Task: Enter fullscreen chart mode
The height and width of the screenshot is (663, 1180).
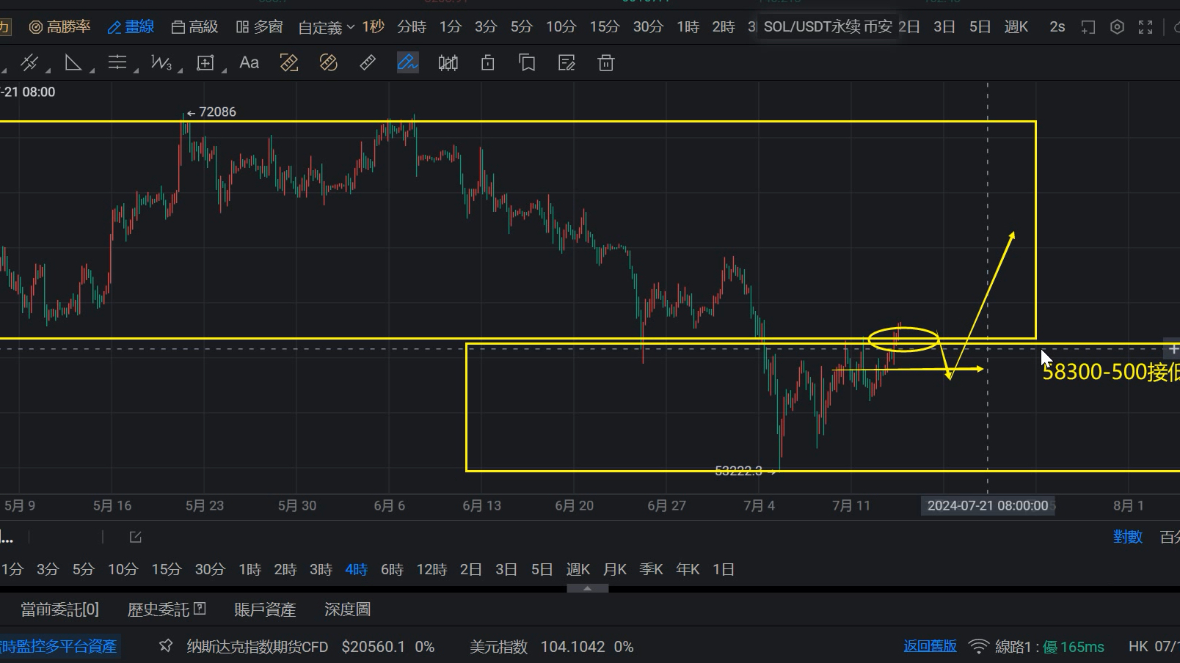Action: click(x=1146, y=27)
